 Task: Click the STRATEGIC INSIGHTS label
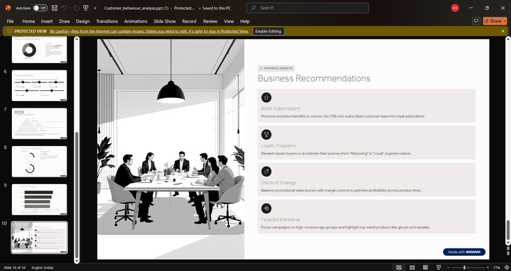click(276, 68)
